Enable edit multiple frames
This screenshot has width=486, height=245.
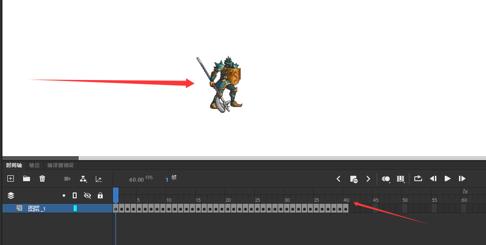coord(401,179)
